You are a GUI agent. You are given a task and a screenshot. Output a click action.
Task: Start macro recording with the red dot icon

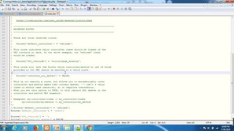[114, 9]
